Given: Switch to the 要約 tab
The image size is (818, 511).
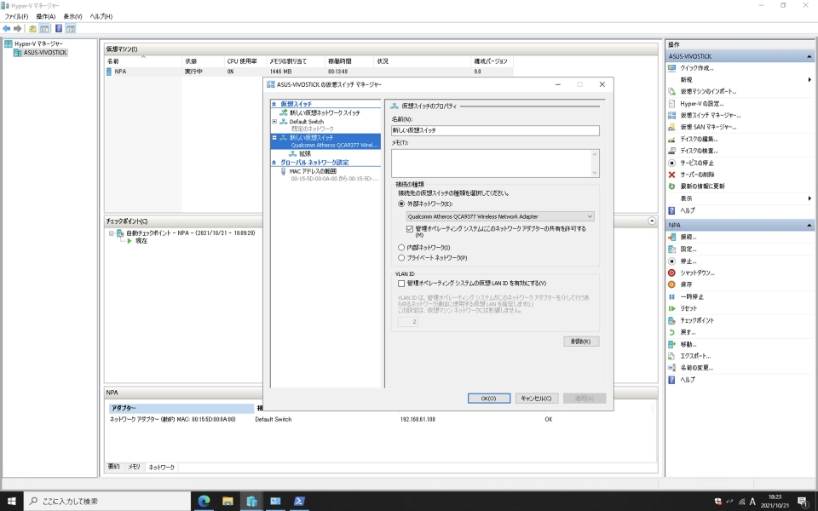Looking at the screenshot, I should coord(113,467).
